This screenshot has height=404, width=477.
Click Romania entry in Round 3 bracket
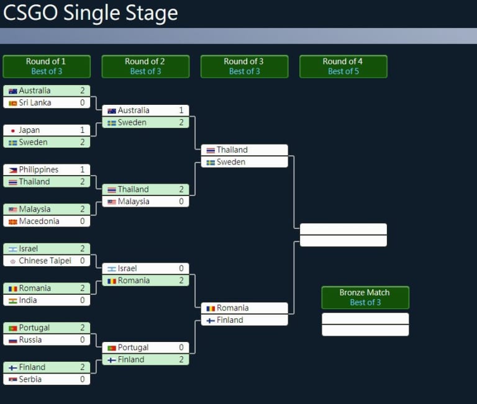(244, 308)
